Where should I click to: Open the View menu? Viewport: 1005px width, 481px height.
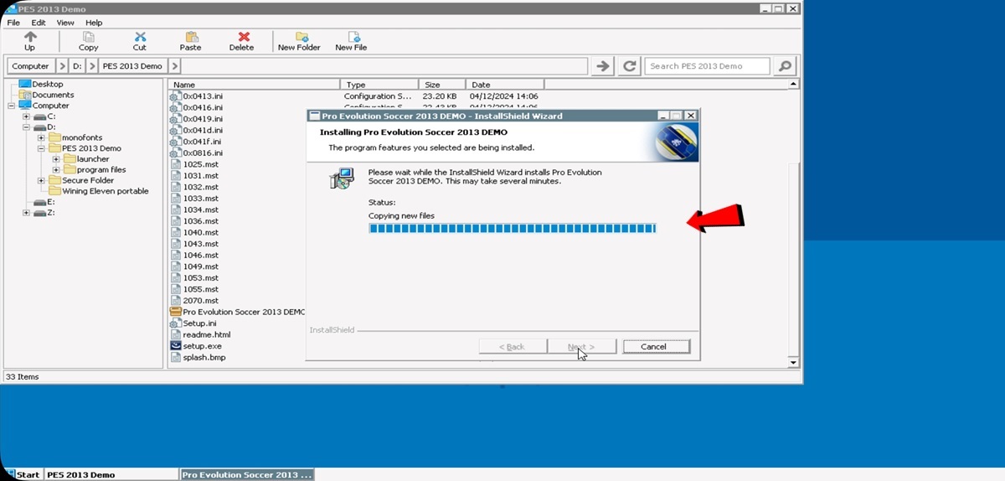(x=65, y=23)
